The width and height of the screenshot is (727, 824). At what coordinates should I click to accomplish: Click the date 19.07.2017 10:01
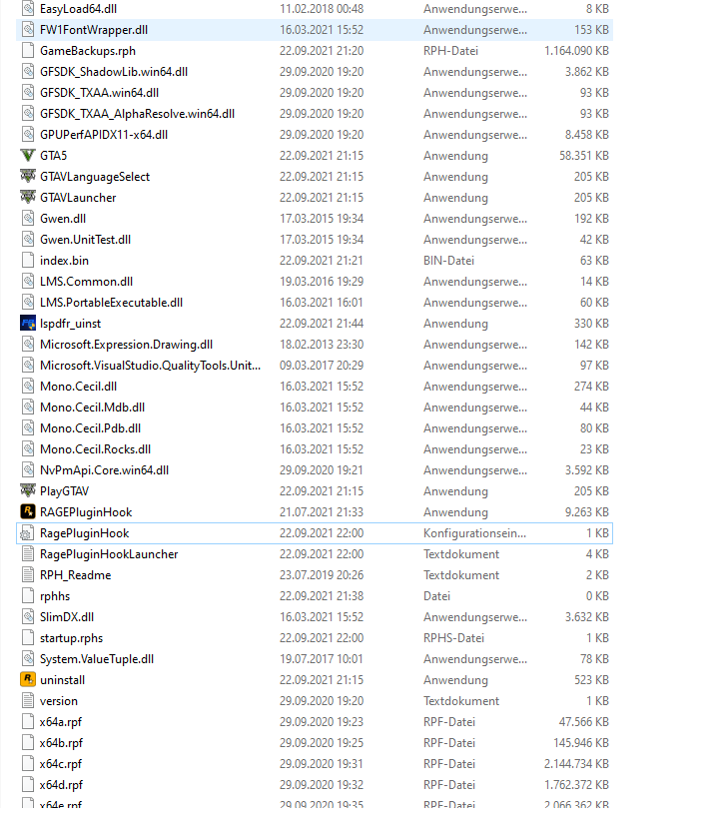(x=322, y=658)
